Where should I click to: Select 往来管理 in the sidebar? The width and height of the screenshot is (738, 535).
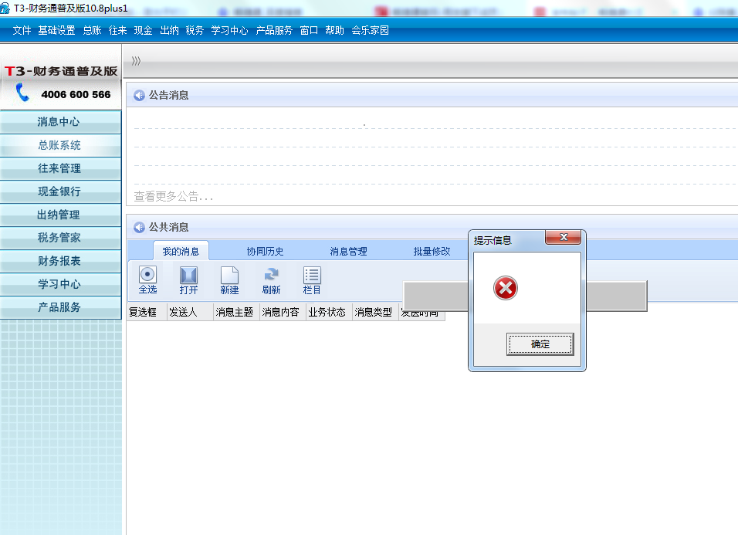click(x=60, y=168)
